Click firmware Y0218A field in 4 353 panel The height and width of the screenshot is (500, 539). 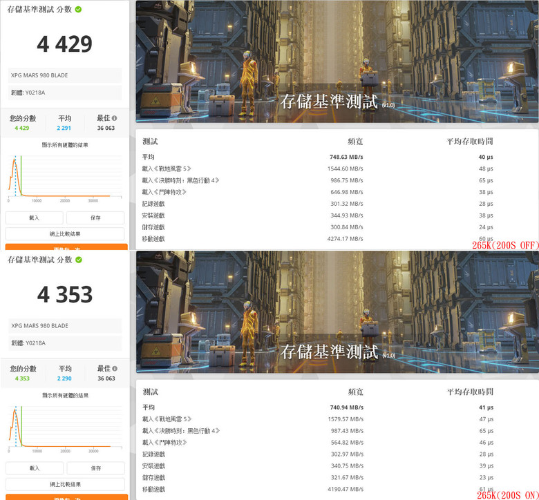(65, 343)
